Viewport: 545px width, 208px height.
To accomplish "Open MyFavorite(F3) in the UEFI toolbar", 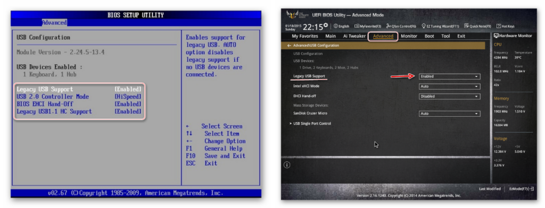I will click(368, 26).
